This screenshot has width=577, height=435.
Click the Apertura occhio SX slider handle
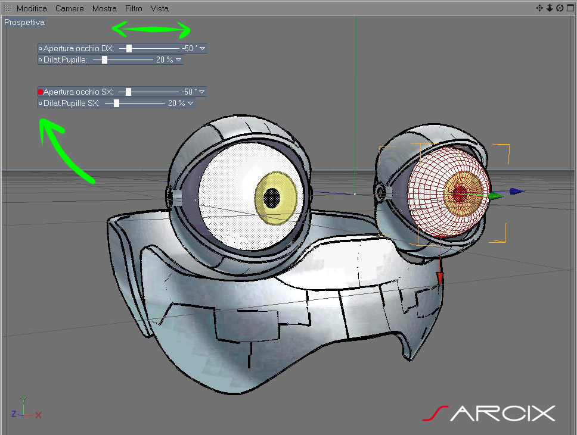[x=128, y=92]
